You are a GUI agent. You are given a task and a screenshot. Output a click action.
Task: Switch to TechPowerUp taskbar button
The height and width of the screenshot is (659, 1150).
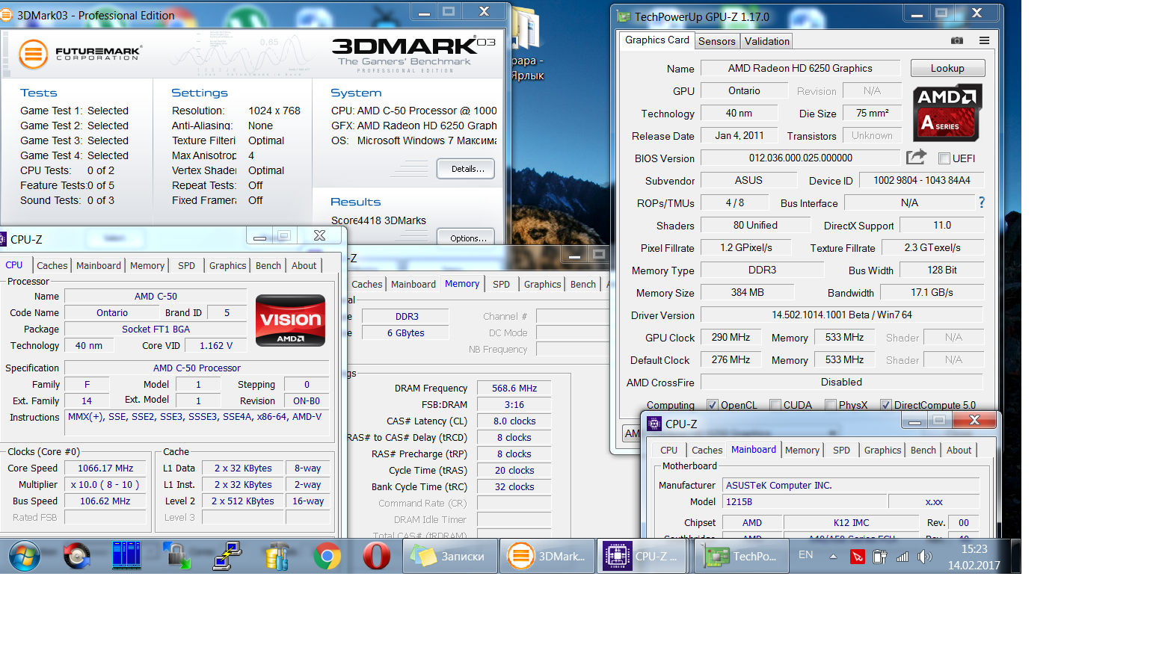click(742, 556)
